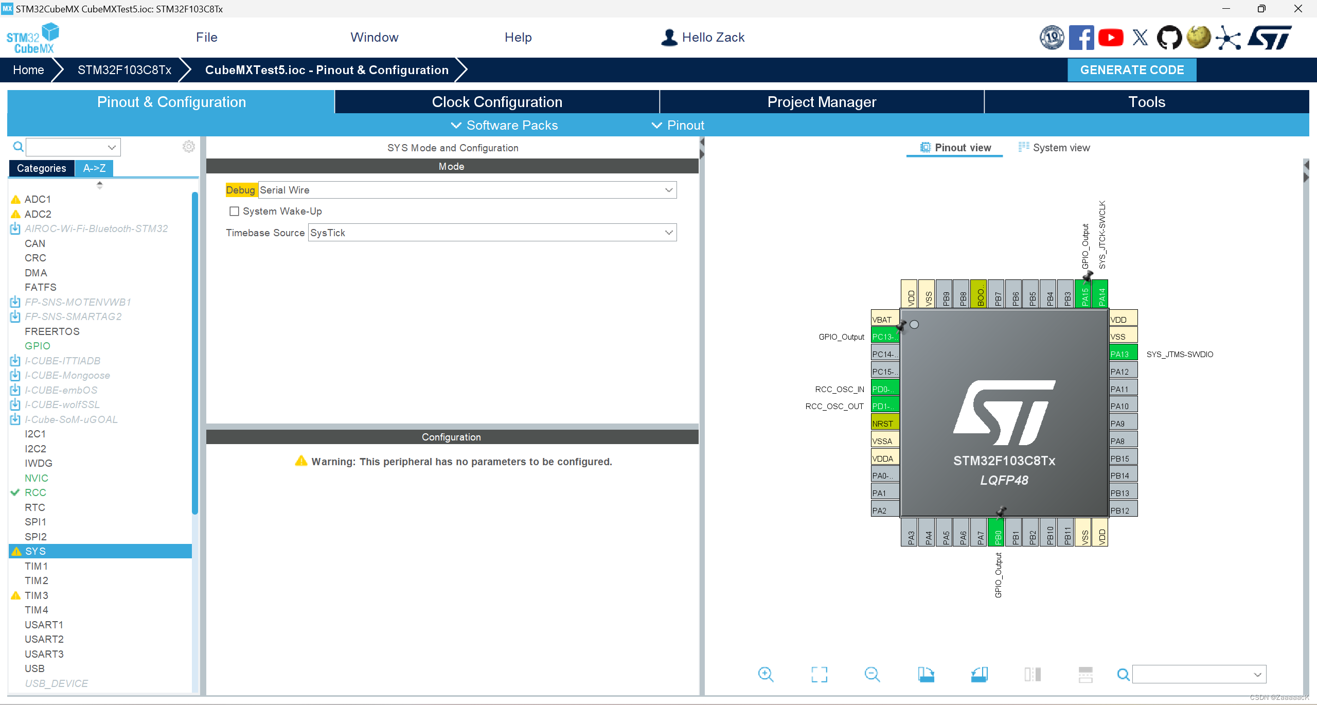1317x705 pixels.
Task: Click the warning icon beside ADC1
Action: tap(16, 199)
